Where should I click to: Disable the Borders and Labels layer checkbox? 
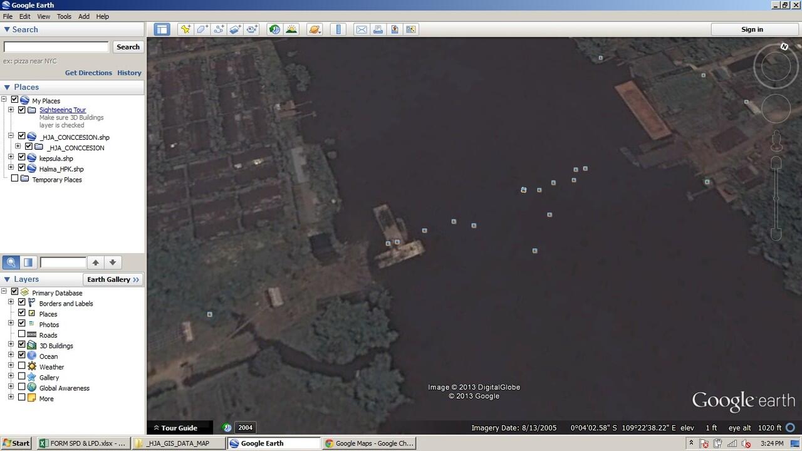click(22, 303)
